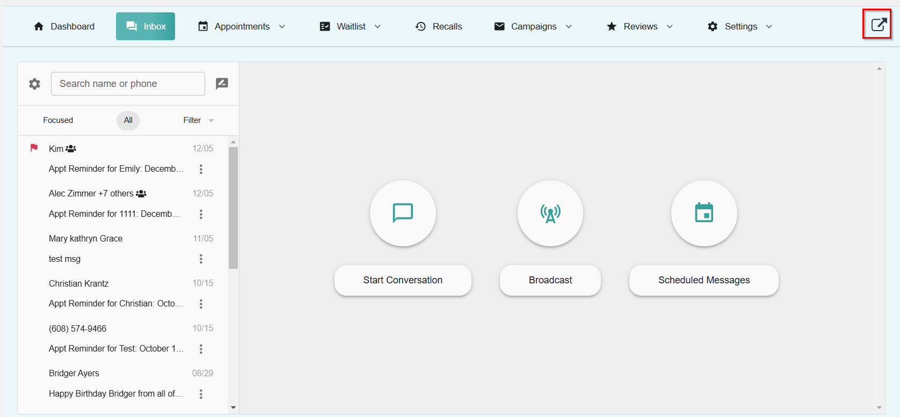Image resolution: width=900 pixels, height=417 pixels.
Task: Open the pop-out external window icon
Action: point(878,25)
